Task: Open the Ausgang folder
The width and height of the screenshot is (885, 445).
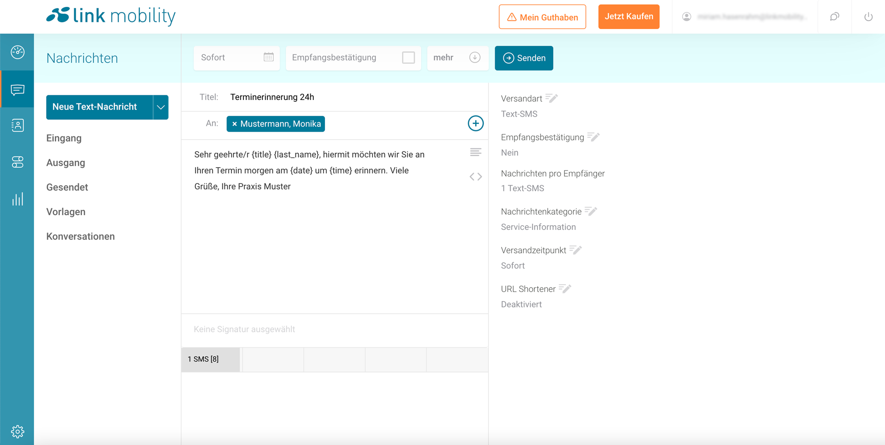Action: click(x=66, y=163)
